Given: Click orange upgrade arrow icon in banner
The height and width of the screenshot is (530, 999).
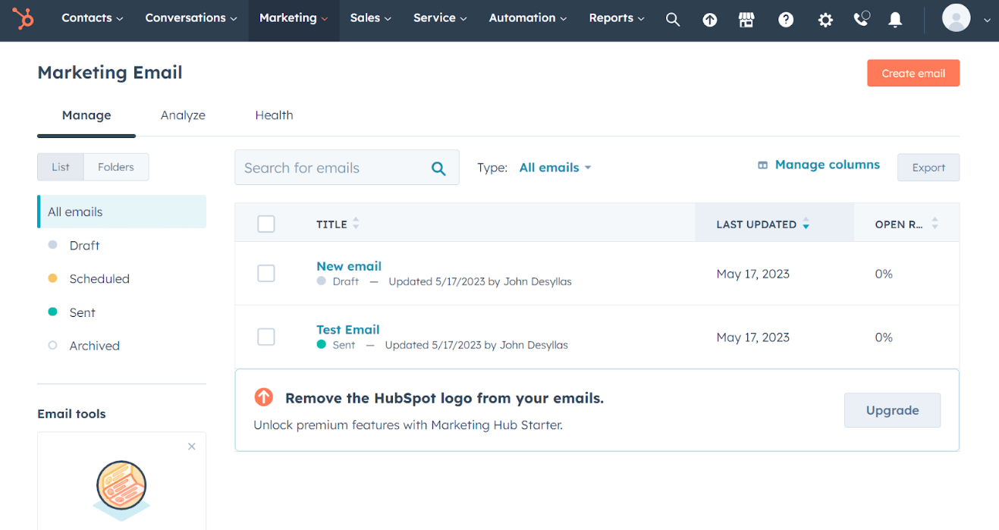Looking at the screenshot, I should point(263,397).
